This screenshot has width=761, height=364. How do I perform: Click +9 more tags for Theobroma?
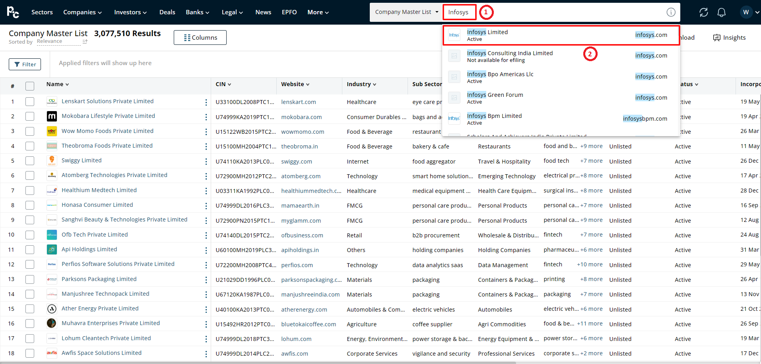coord(591,146)
